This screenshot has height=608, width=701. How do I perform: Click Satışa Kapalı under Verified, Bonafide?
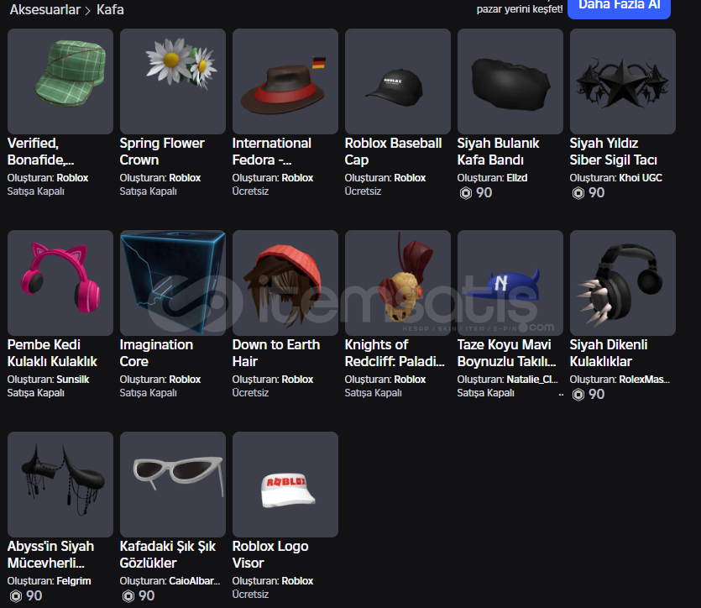(x=36, y=191)
